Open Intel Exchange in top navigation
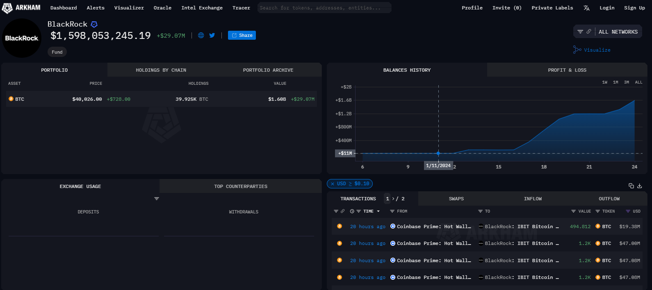Screen dimensions: 652x290 click(x=202, y=8)
